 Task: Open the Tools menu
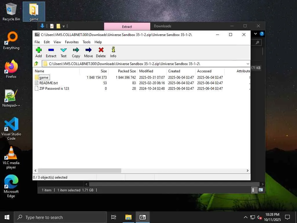[86, 42]
